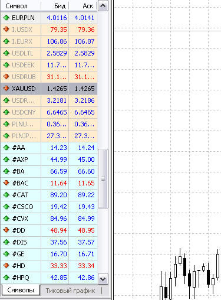Image resolution: width=221 pixels, height=300 pixels.
Task: Select the XAUUSD symbol name
Action: click(x=24, y=89)
